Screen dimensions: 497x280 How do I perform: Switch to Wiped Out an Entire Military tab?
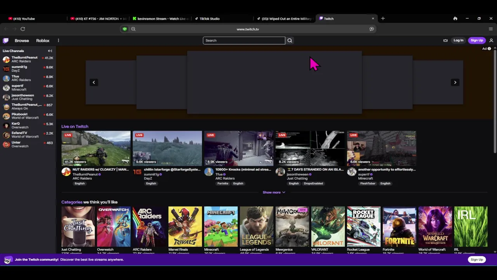coord(285,18)
